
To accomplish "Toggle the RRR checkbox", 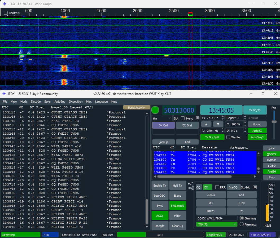I will [217, 187].
